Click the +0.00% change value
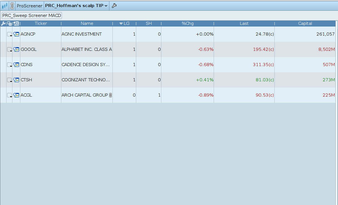338x205 pixels. pyautogui.click(x=205, y=34)
